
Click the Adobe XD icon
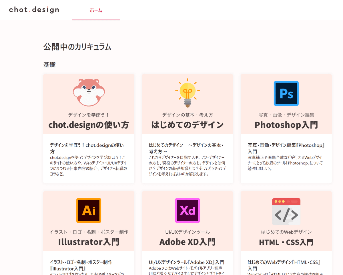(188, 210)
